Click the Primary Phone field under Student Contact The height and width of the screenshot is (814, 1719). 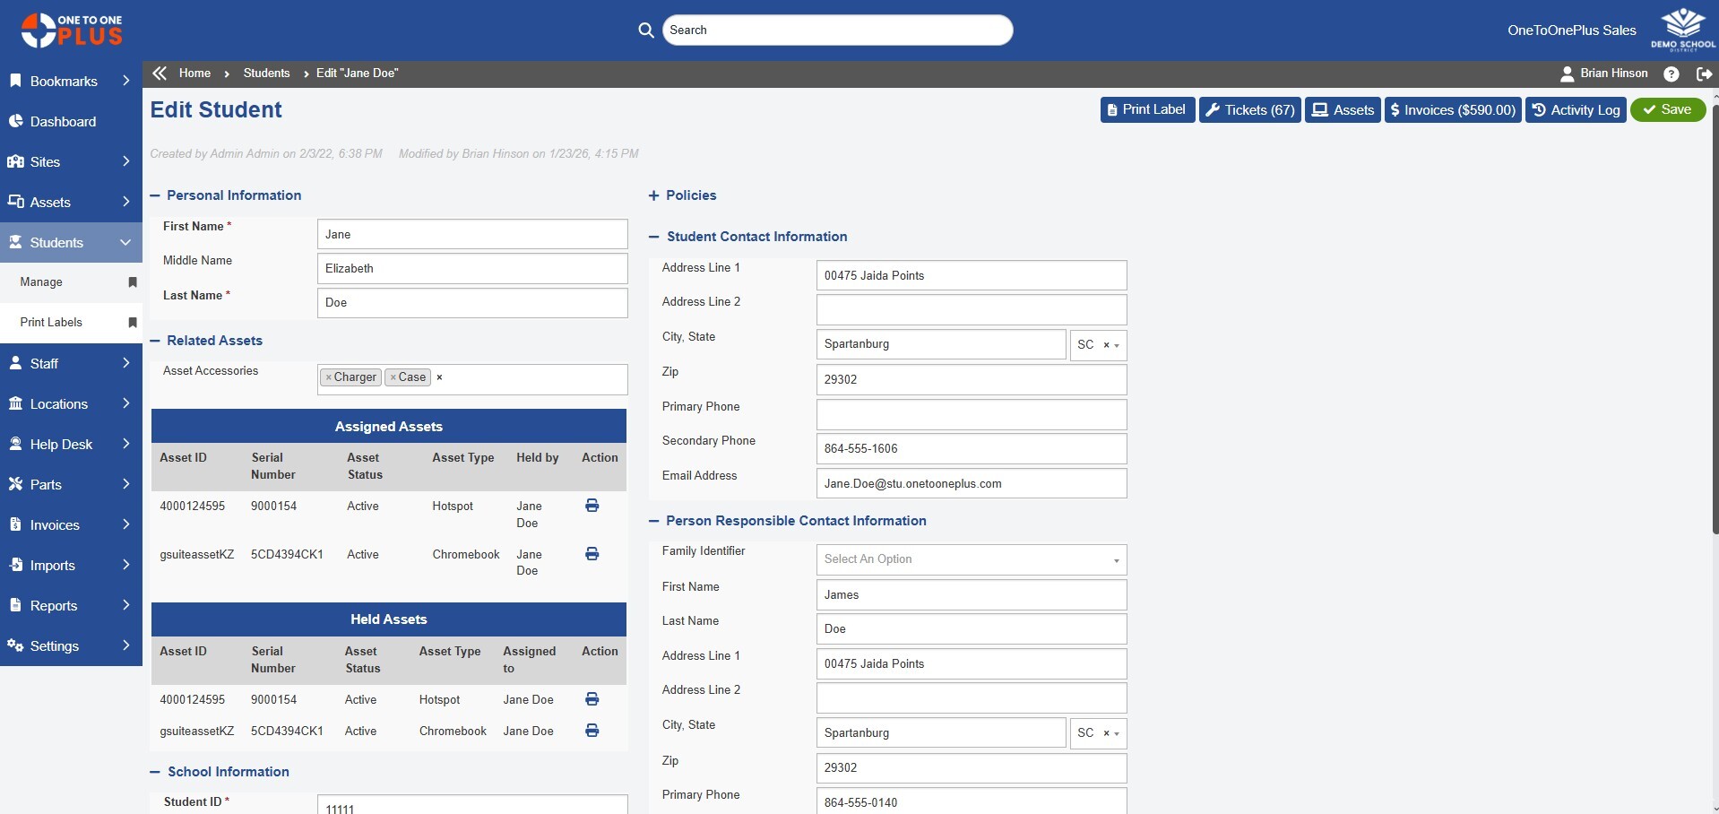point(971,414)
